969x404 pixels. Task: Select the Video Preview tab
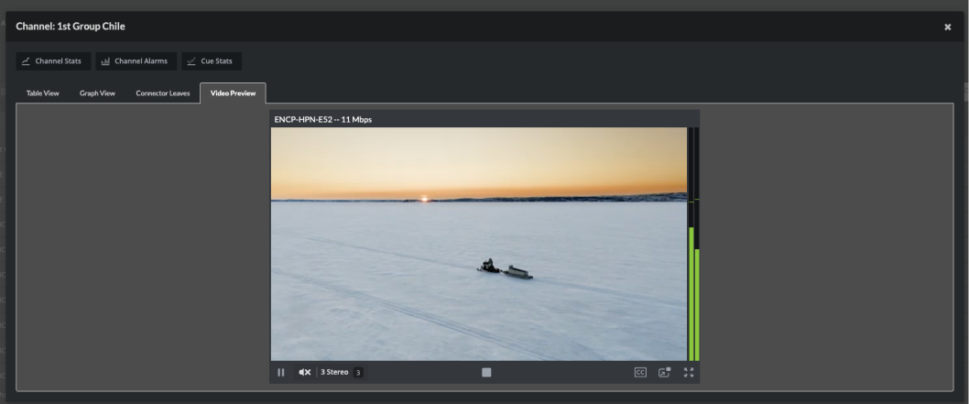point(233,93)
